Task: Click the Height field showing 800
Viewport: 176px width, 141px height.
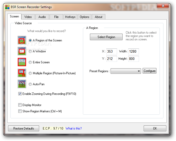Action: coord(133,59)
